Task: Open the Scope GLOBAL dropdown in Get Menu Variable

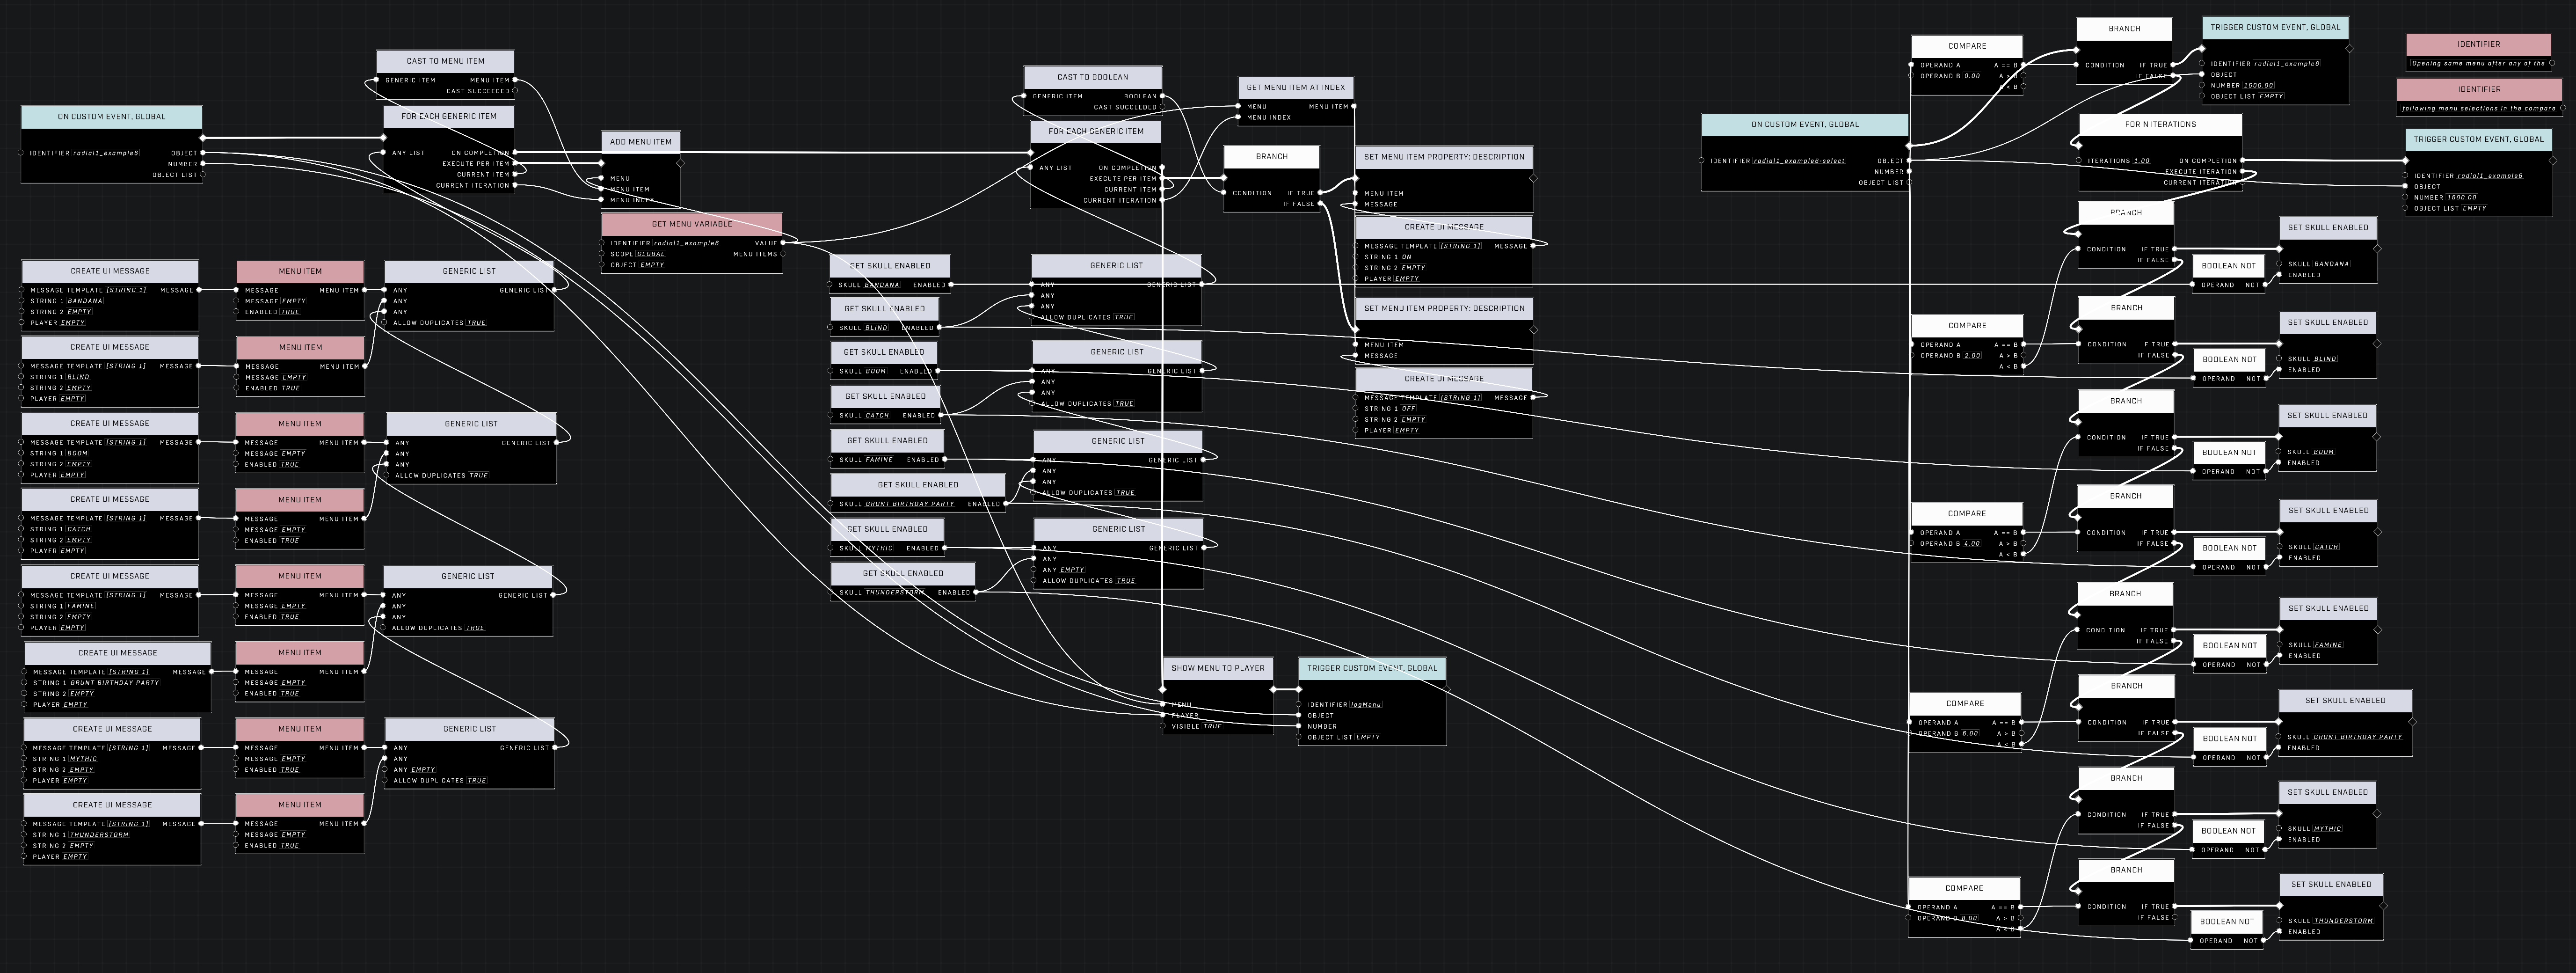Action: [x=651, y=254]
